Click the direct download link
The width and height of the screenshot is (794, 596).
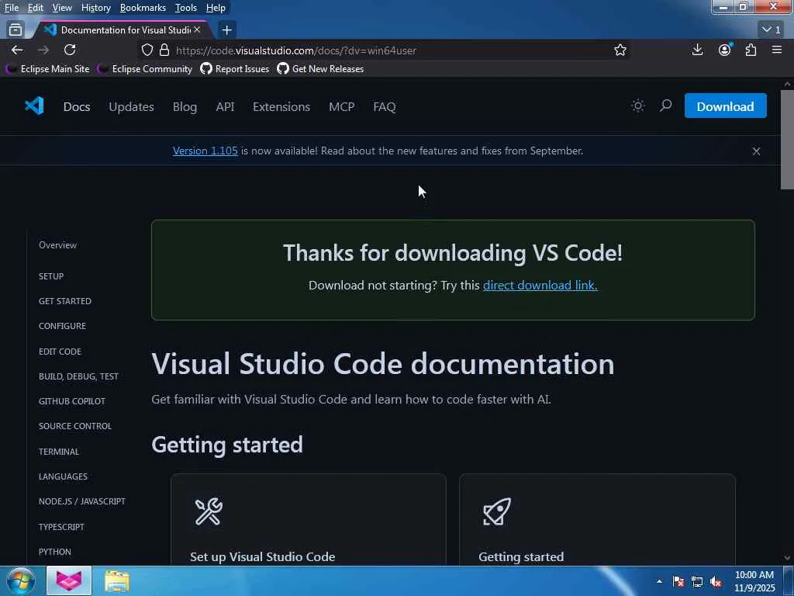[x=540, y=286]
